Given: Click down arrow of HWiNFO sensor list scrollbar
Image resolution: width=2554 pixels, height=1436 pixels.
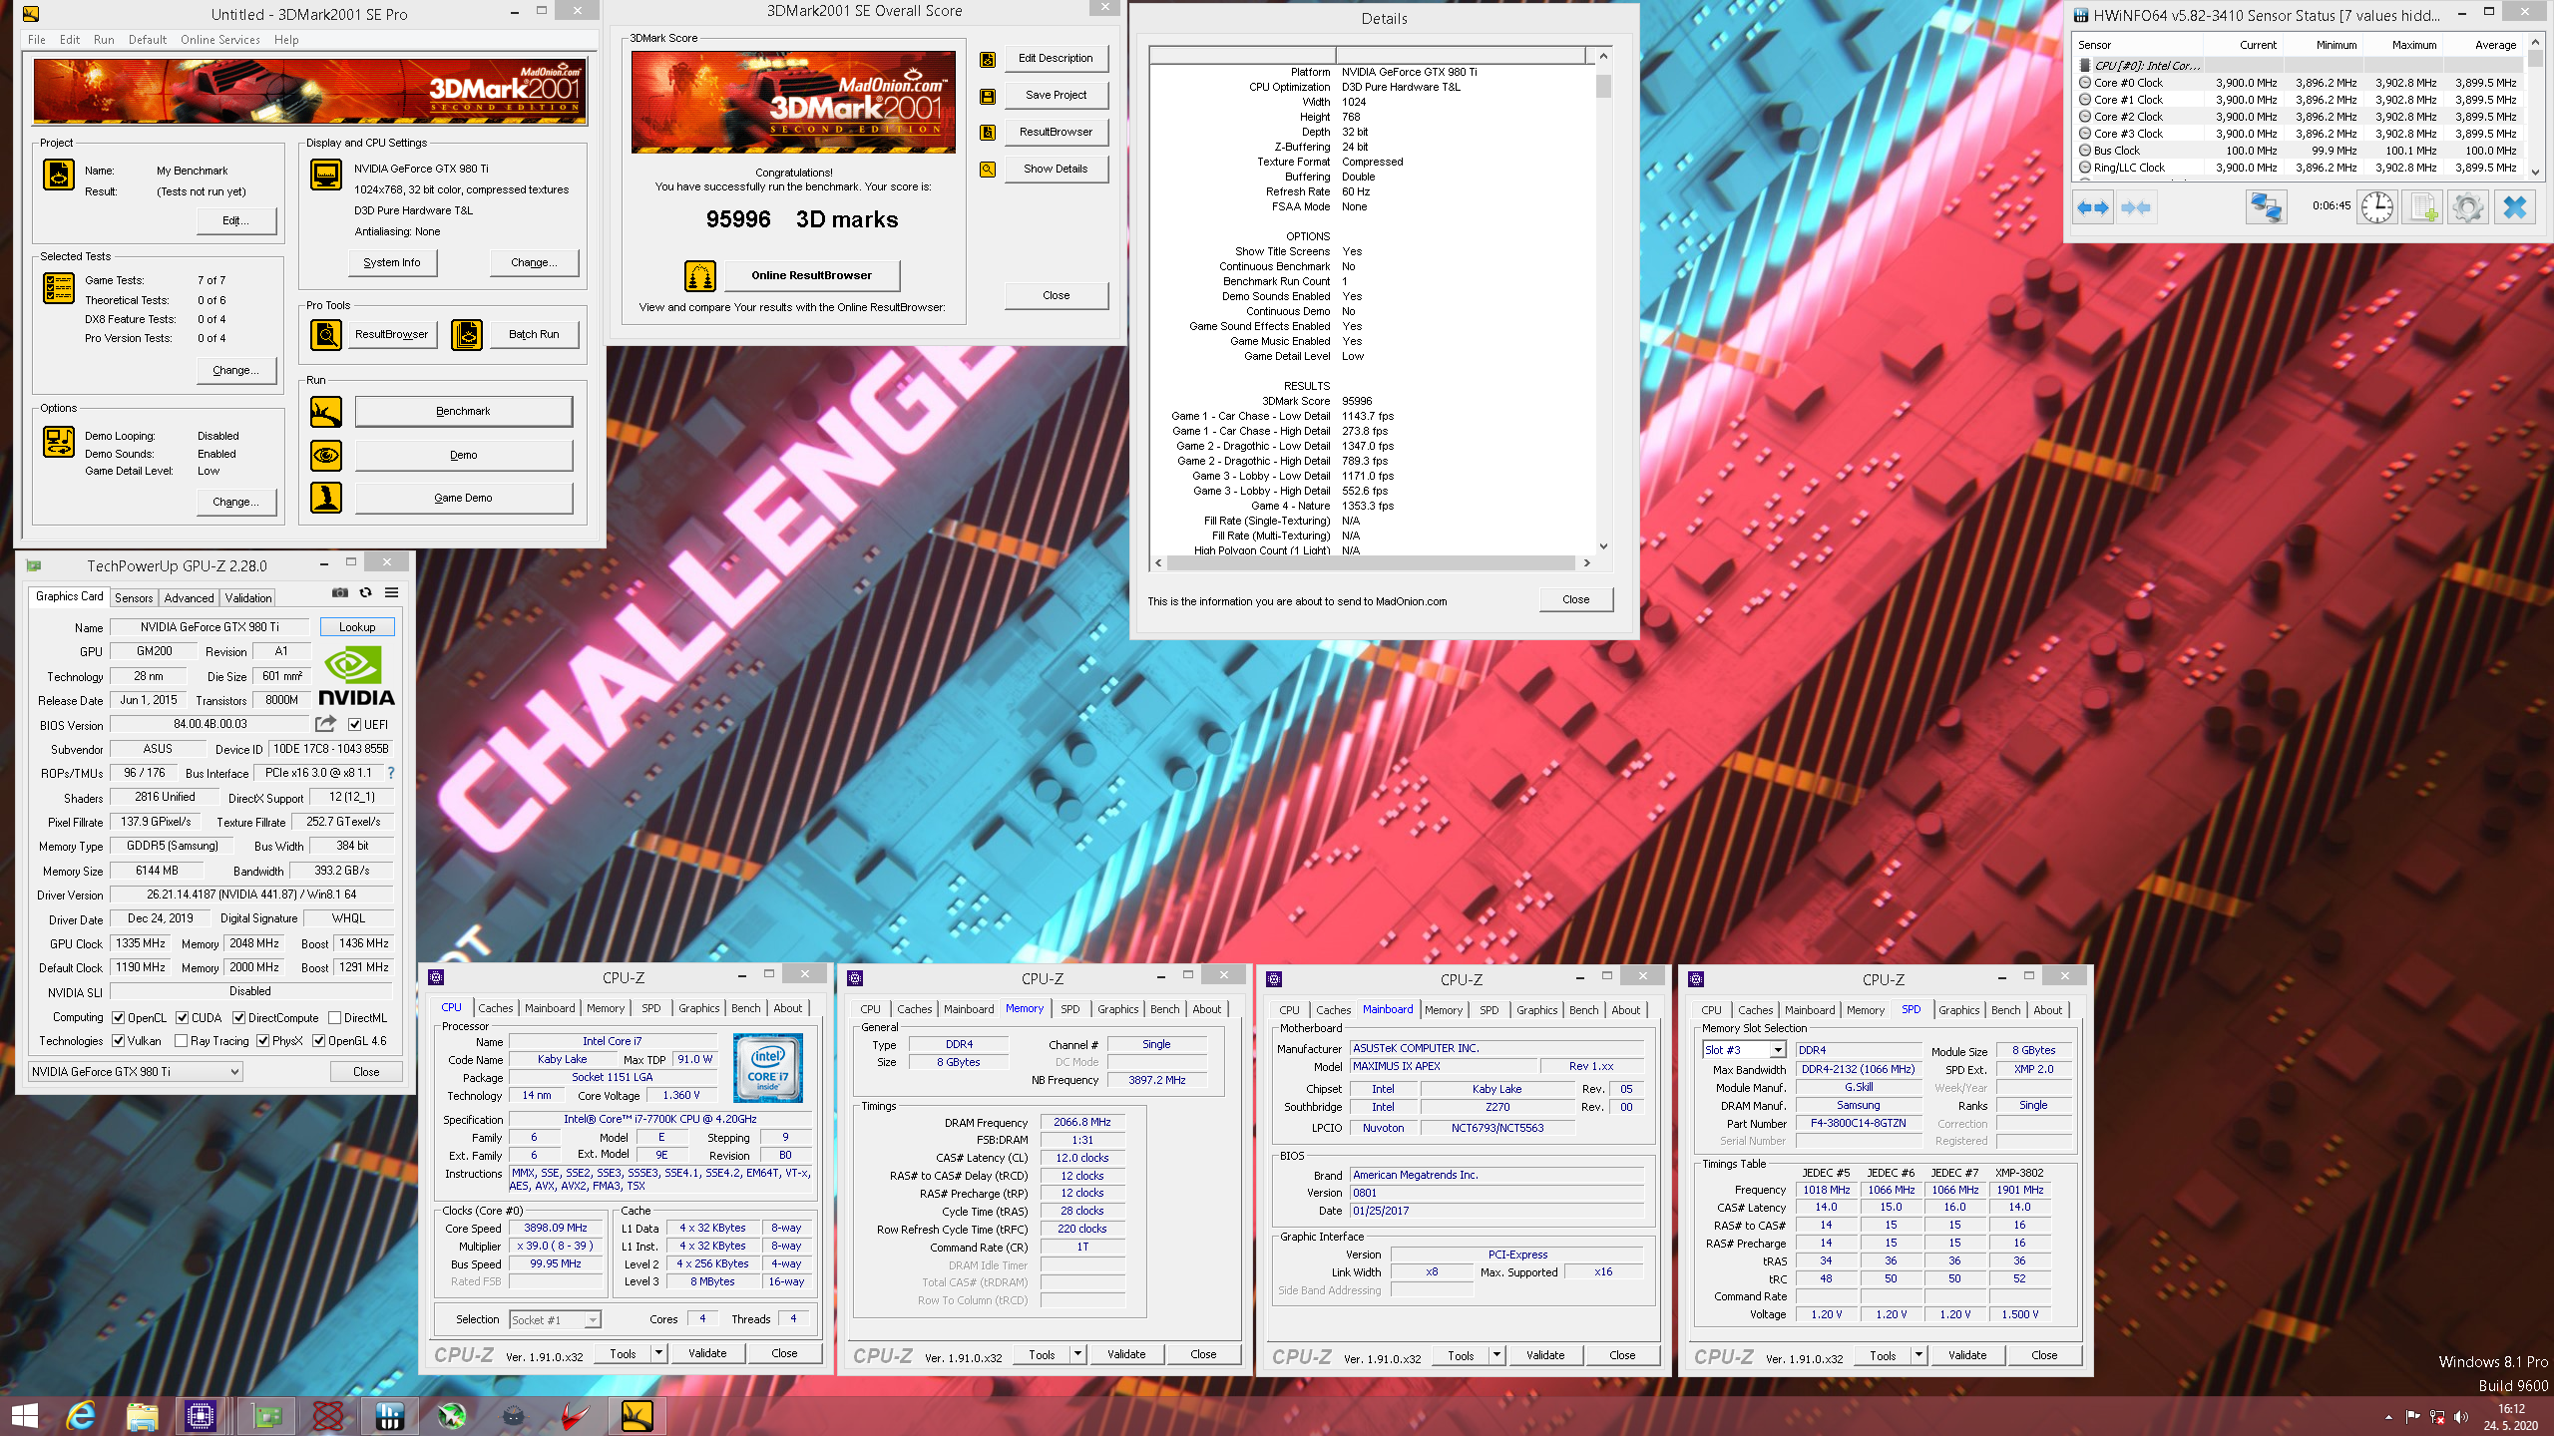Looking at the screenshot, I should pos(2536,172).
